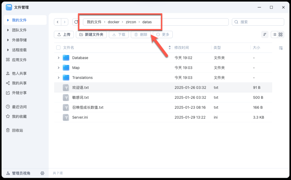Expand the Map folder
Screen dimensions: 291x180
pyautogui.click(x=59, y=68)
